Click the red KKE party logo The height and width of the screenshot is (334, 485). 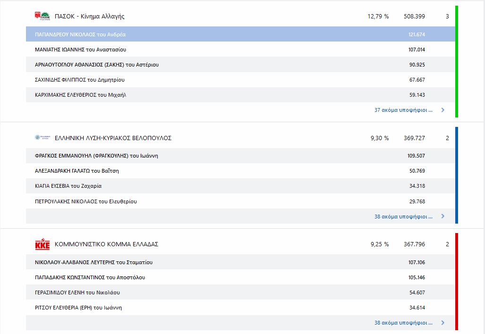pos(43,244)
